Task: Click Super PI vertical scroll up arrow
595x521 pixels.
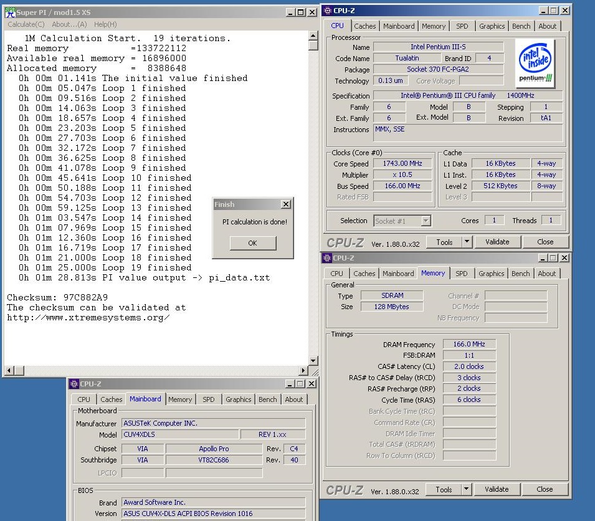Action: tap(313, 36)
